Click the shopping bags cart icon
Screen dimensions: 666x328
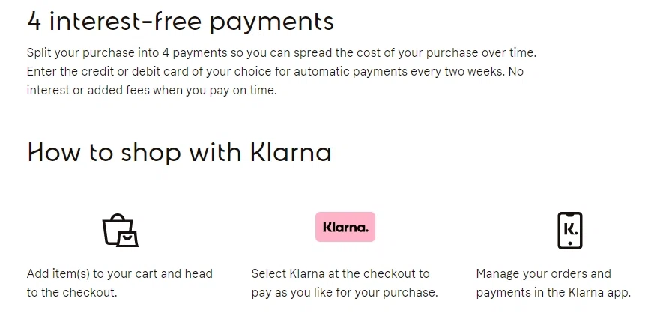[120, 230]
